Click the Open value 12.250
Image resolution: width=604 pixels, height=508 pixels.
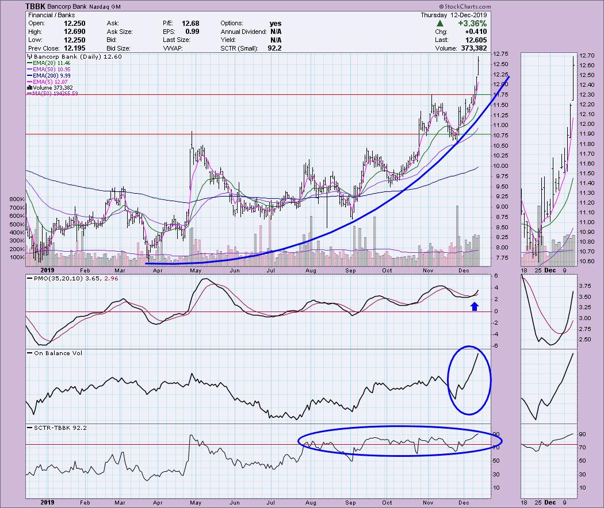click(74, 24)
